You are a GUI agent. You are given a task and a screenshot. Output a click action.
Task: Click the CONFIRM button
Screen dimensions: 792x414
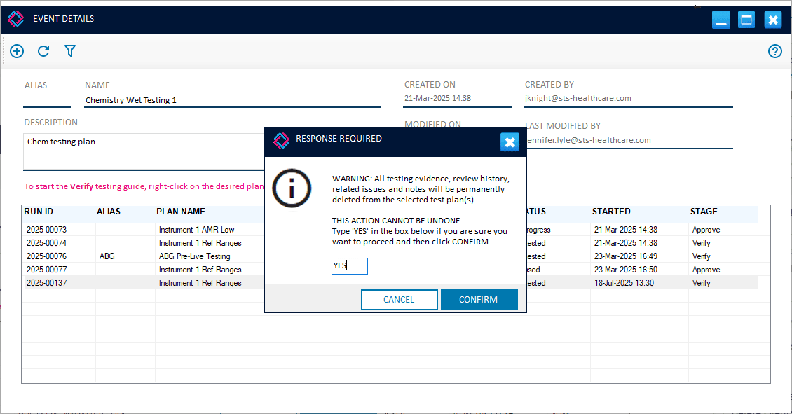[x=479, y=299]
